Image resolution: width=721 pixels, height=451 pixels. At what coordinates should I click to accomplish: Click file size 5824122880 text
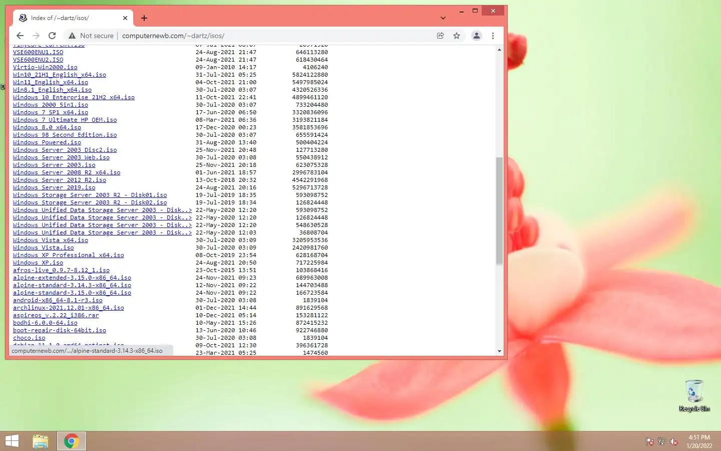310,75
